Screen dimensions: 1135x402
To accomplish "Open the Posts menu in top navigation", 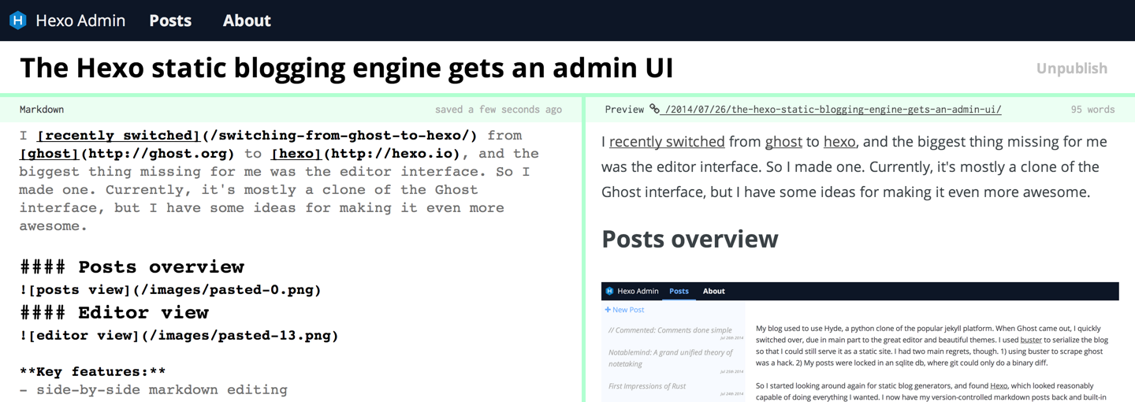I will coord(170,20).
